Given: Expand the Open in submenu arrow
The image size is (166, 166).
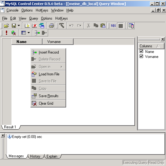Looking at the screenshot, I should pos(61,67).
